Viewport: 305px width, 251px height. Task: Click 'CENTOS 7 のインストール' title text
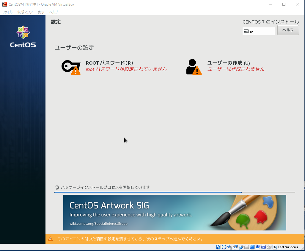[x=271, y=22]
